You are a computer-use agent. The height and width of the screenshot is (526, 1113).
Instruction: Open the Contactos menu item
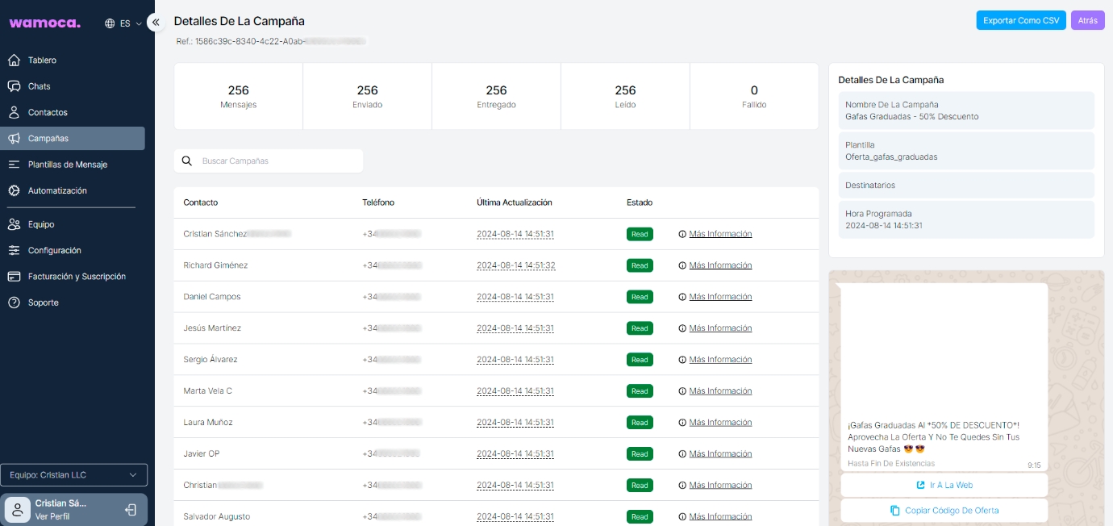click(x=48, y=112)
